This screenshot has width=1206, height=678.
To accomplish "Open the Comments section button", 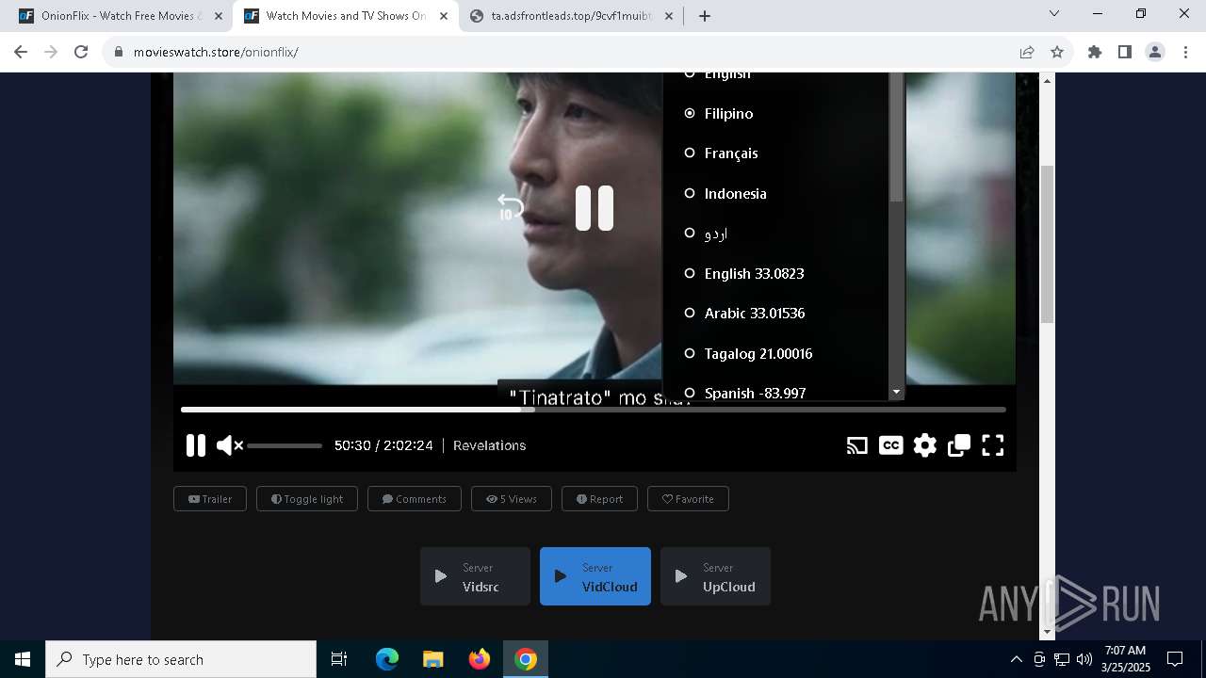I will [415, 499].
